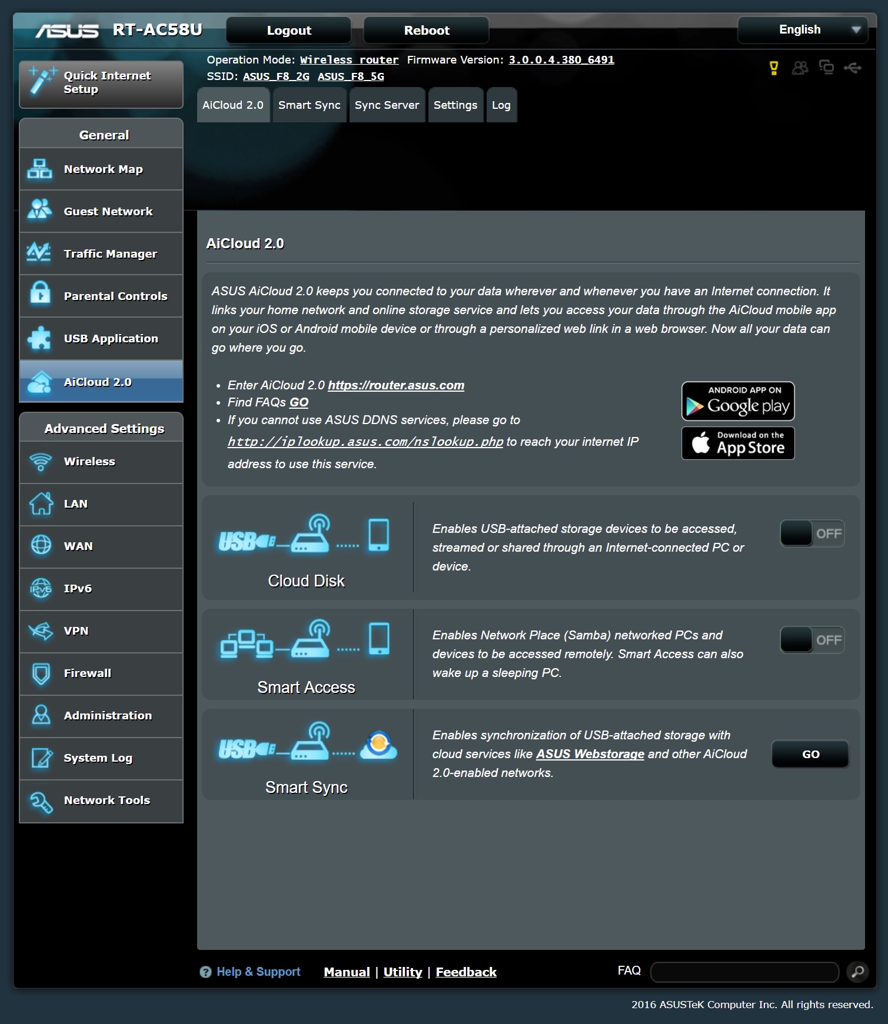Viewport: 888px width, 1024px height.
Task: Click the client devices status icon
Action: 826,68
